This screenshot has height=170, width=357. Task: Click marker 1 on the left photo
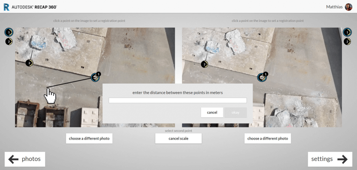(95, 77)
